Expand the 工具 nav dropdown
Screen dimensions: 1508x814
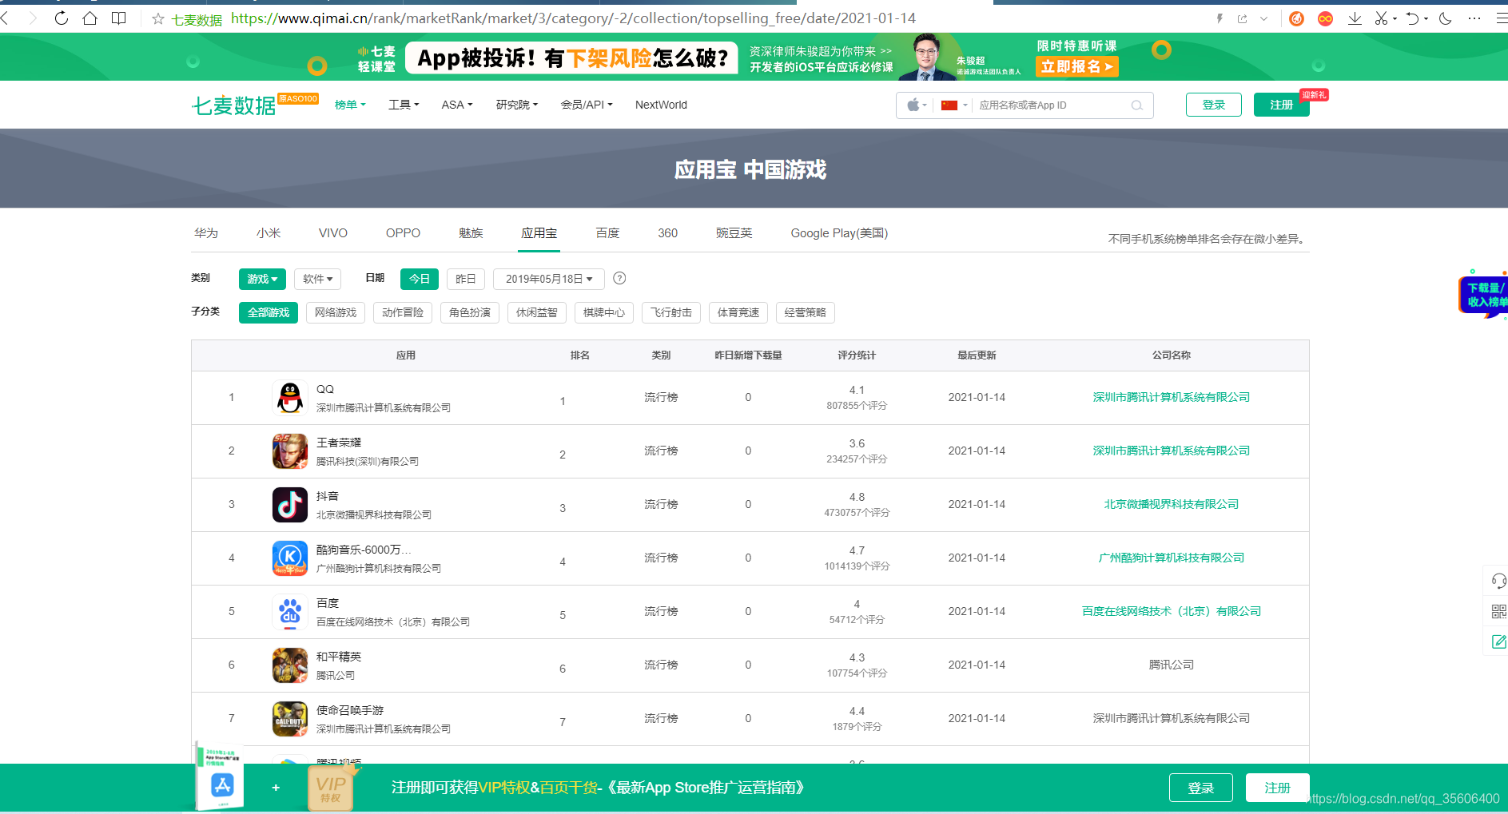(404, 105)
